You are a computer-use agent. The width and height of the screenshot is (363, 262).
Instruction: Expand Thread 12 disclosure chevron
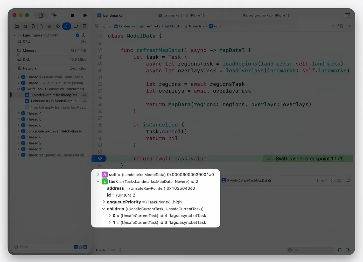tap(19, 155)
